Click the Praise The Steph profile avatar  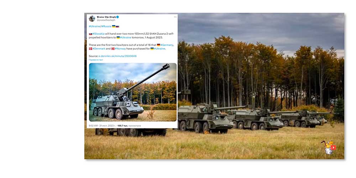click(92, 19)
